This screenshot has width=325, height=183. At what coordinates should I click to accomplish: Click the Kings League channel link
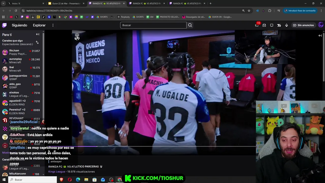click(x=57, y=172)
